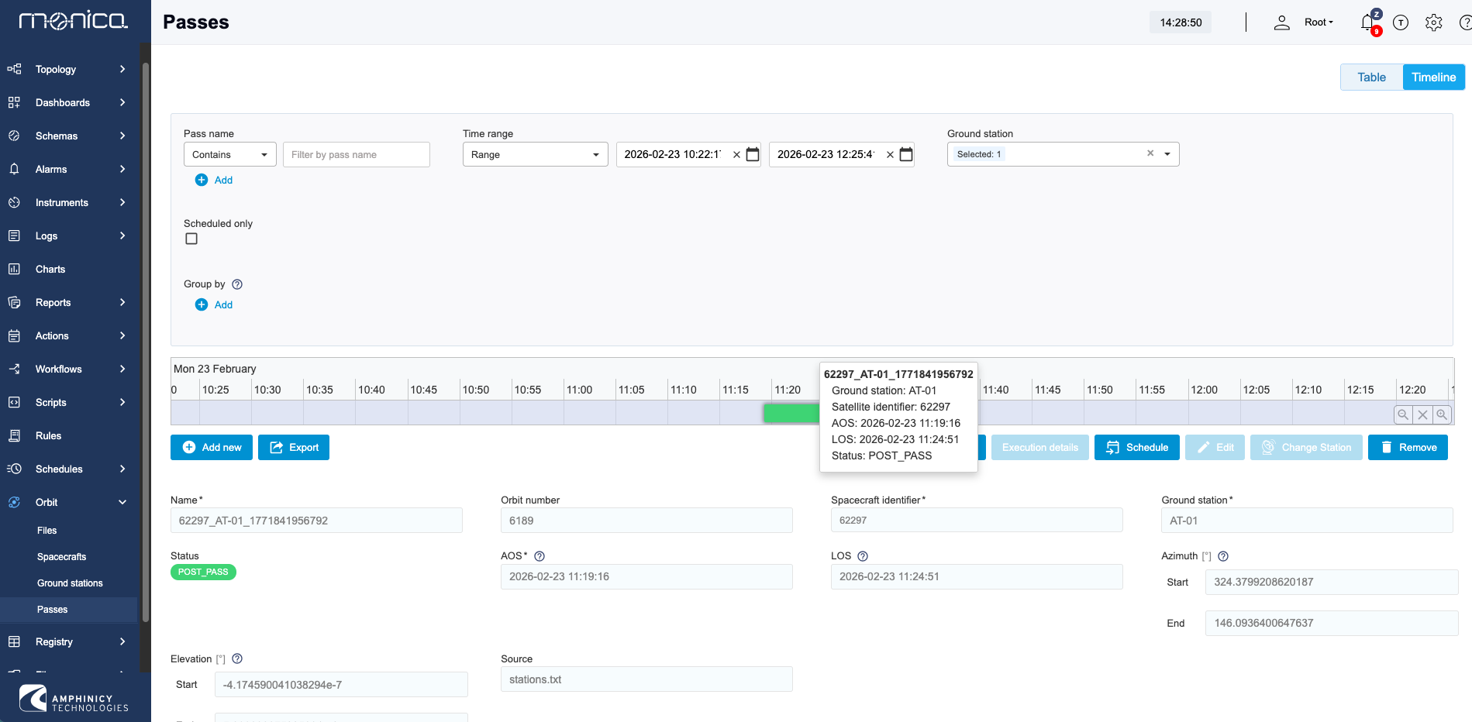Image resolution: width=1472 pixels, height=722 pixels.
Task: Expand the Dashboards menu chevron
Action: tap(122, 102)
